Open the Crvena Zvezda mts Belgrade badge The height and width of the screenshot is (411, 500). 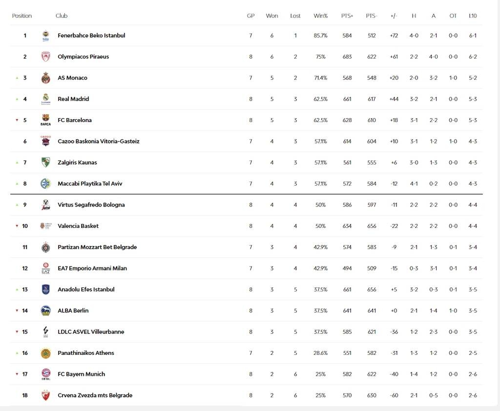click(x=45, y=395)
